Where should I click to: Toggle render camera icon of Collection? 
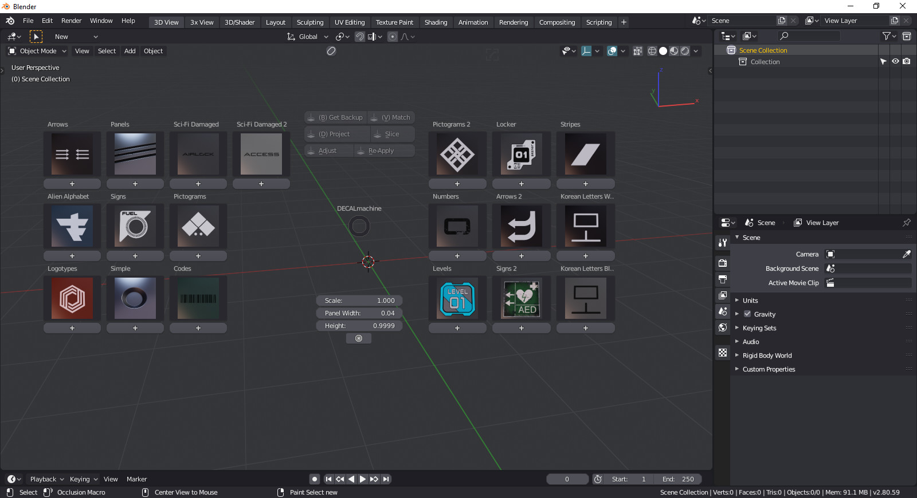pos(906,61)
